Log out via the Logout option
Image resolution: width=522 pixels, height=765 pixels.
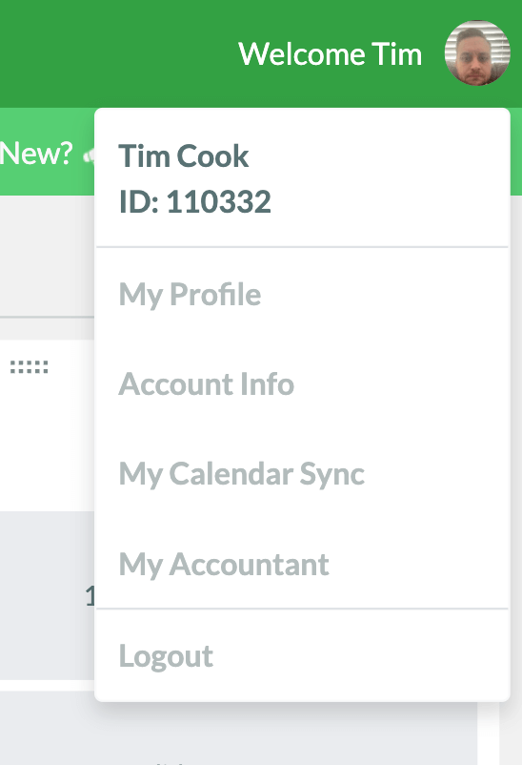coord(166,655)
